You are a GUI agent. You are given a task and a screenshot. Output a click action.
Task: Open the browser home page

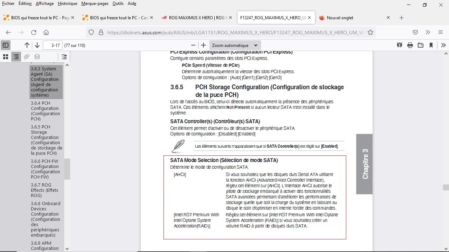pyautogui.click(x=46, y=32)
